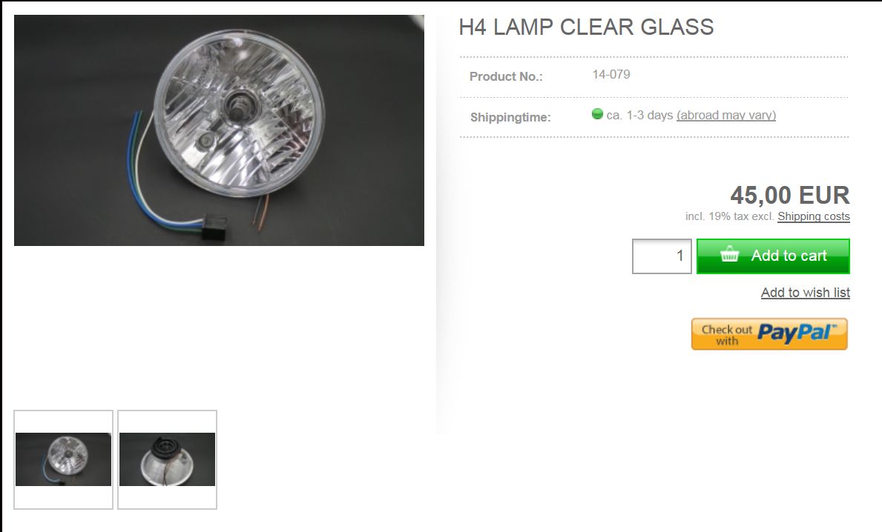The height and width of the screenshot is (532, 882).
Task: Click the green shipping availability dot
Action: [597, 114]
